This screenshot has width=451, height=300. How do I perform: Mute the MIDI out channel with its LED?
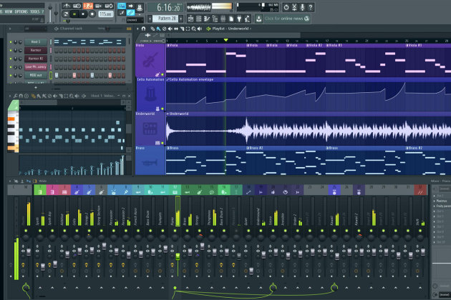coord(11,76)
